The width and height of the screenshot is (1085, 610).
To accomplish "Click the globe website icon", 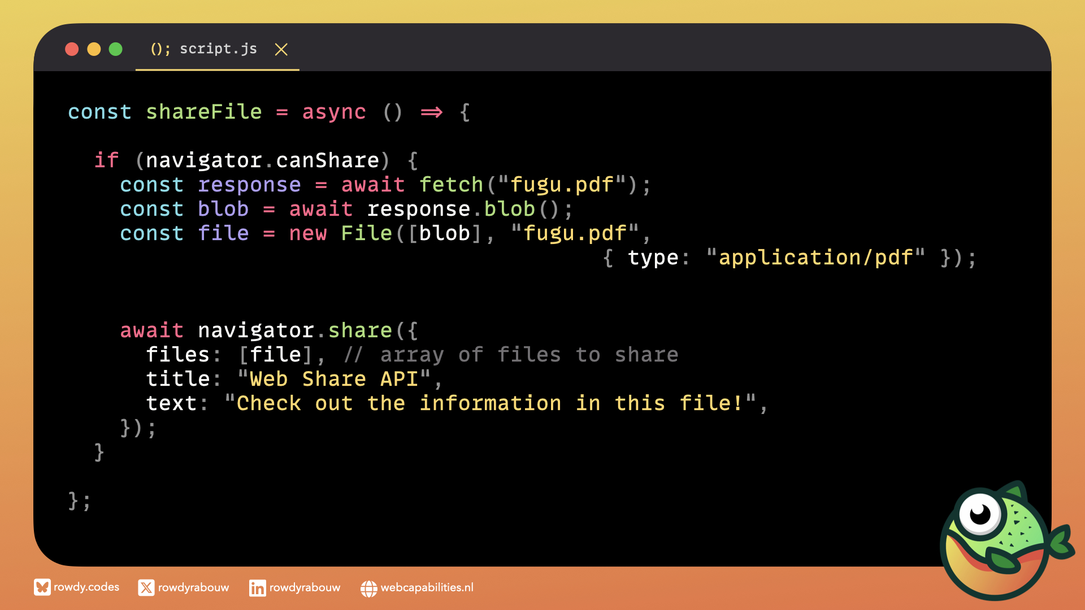I will coord(368,589).
